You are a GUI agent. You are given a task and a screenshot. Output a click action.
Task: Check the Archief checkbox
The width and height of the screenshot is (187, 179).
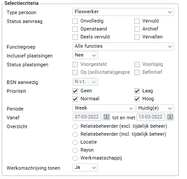(x=137, y=29)
